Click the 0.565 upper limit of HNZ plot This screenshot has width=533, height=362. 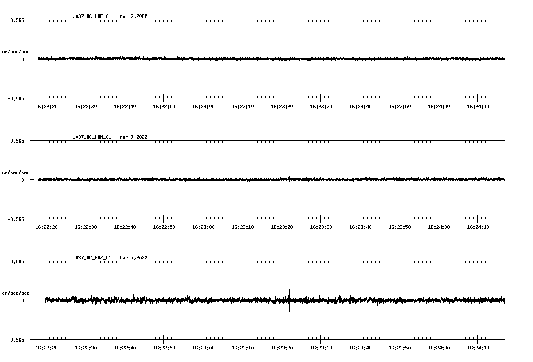point(17,261)
